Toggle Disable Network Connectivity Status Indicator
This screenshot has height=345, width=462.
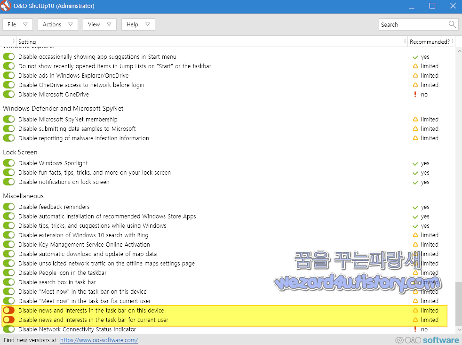[x=9, y=329]
